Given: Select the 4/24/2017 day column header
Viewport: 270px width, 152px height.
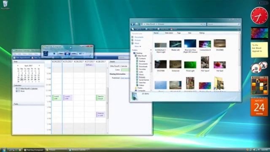Looking at the screenshot, I should tap(57, 62).
